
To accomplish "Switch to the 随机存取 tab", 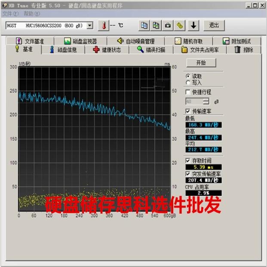I will coord(188,41).
